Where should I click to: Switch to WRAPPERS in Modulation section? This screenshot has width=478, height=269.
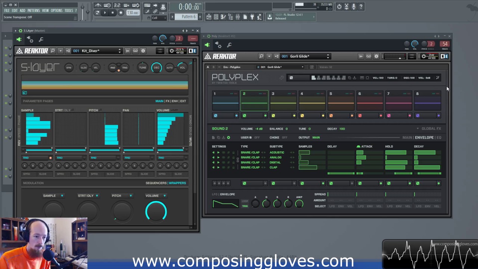click(x=177, y=183)
